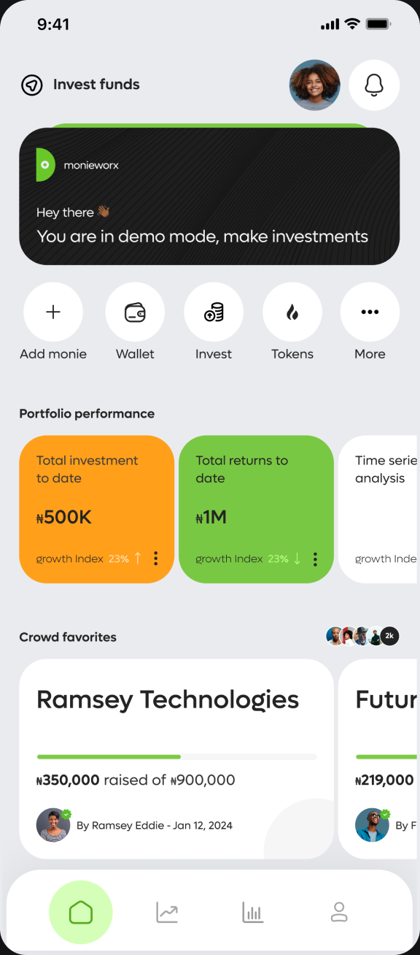Open the Wallet icon

coord(135,312)
